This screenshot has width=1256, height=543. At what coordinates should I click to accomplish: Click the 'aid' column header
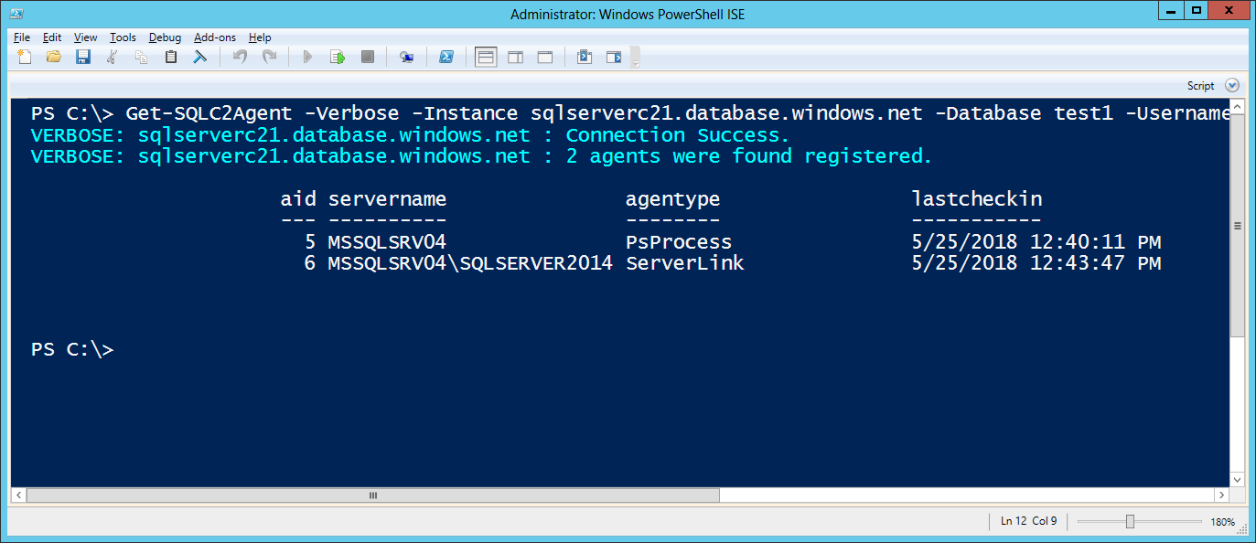tap(298, 199)
